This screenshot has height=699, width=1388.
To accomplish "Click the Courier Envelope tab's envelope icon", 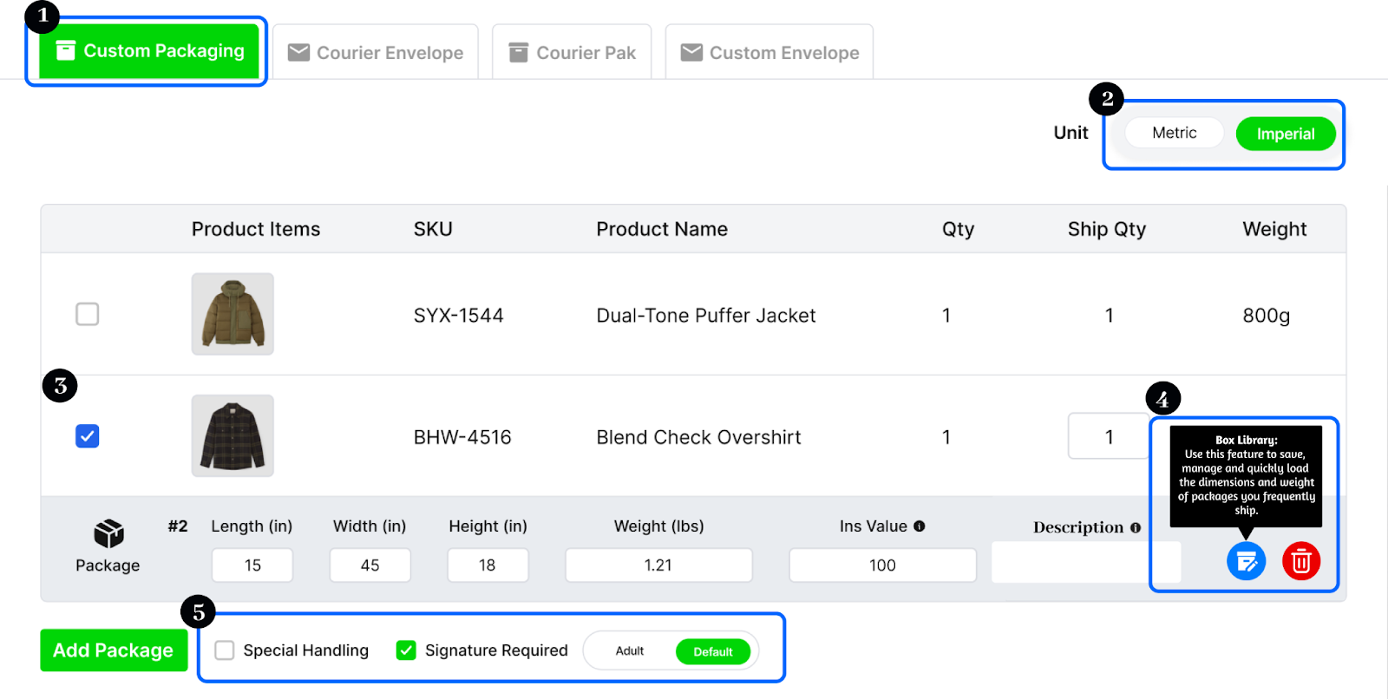I will coord(298,53).
